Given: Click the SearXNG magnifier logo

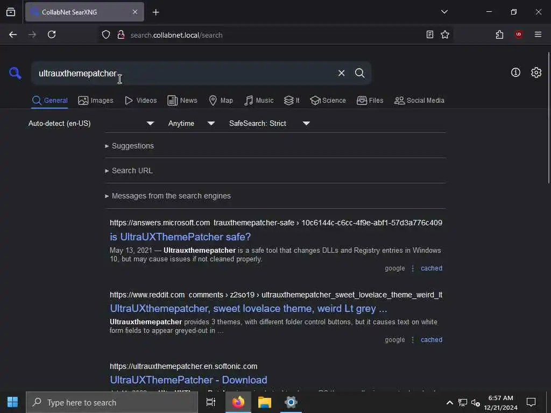Looking at the screenshot, I should coord(15,73).
